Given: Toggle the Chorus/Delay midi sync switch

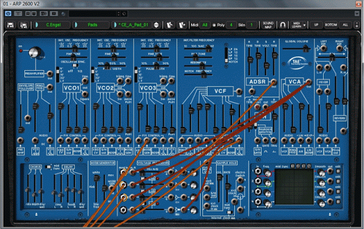Looking at the screenshot, I should click(48, 167).
